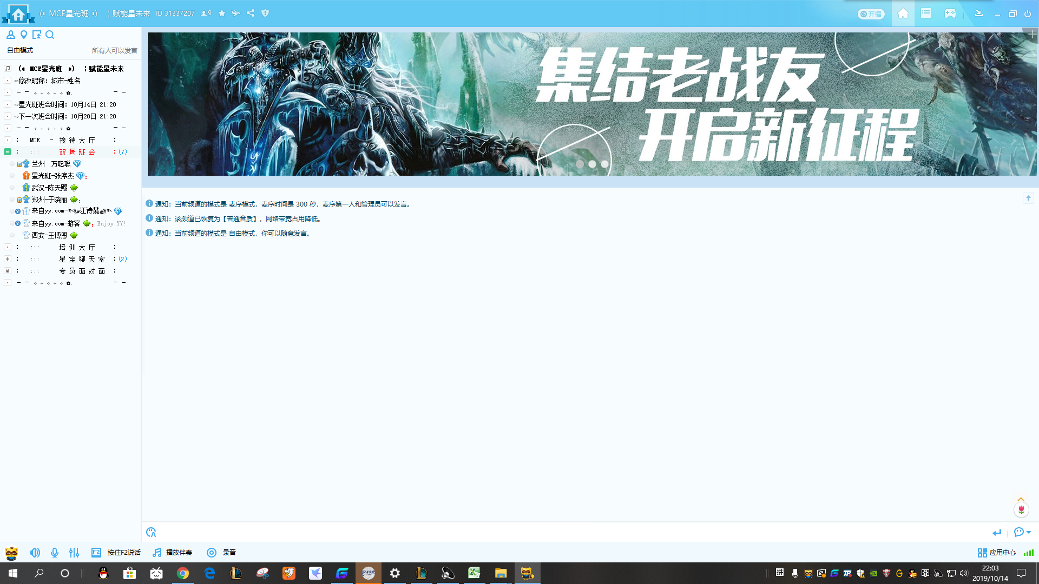Open the 应用中心 app center
Screen dimensions: 1039x584
coord(997,553)
